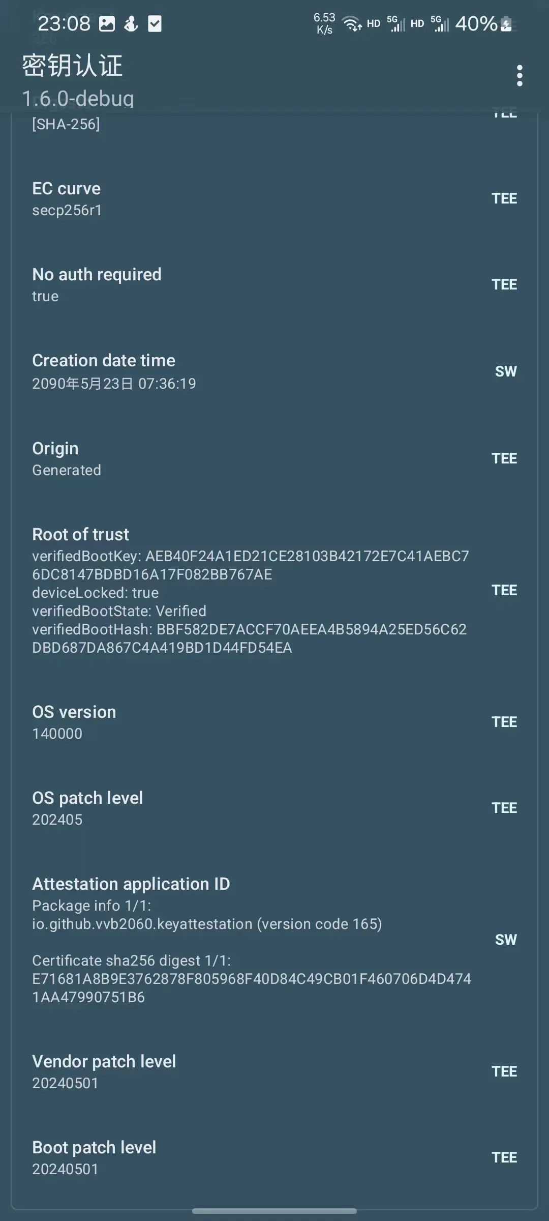Tap the TEE badge beside EC curve

tap(504, 198)
